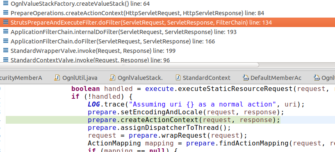Click stack frame icon beside StrutsPrepareAndExecuteFilter
The image size is (335, 152).
(x=6, y=22)
